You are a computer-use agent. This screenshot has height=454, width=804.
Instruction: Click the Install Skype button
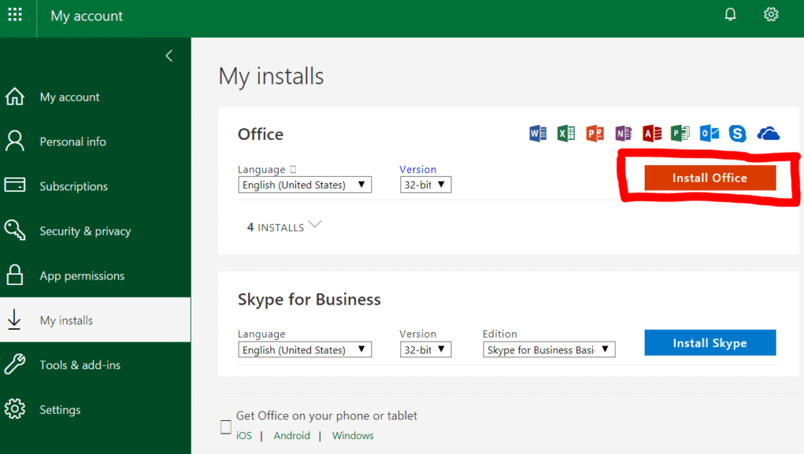710,342
